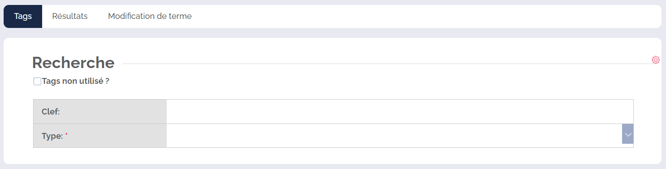Toggle unused tags via its text label
This screenshot has height=169, width=666.
(76, 82)
